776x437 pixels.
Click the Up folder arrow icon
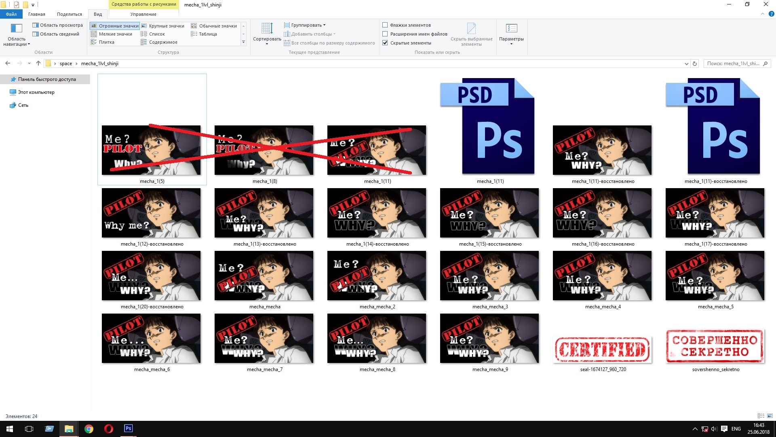(38, 63)
